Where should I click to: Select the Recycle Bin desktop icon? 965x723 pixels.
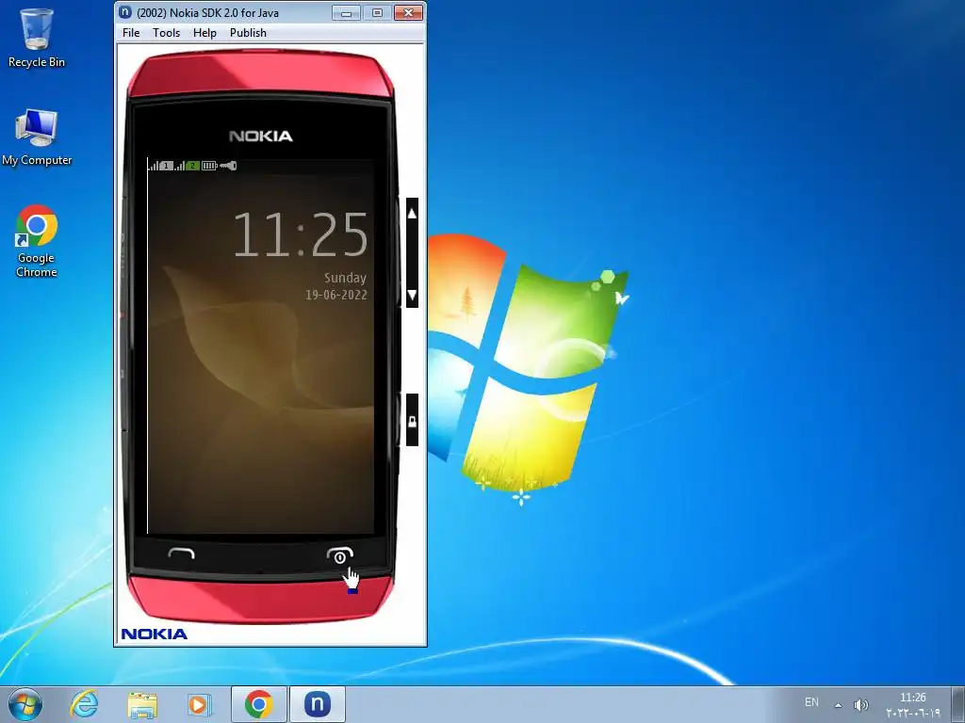(37, 38)
